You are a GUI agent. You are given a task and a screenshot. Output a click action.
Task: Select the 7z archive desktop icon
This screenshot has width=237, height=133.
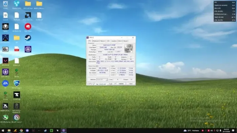(x=5, y=49)
